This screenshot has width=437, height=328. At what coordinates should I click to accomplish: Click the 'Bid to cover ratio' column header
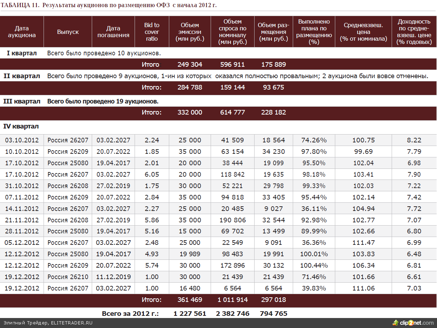152,32
